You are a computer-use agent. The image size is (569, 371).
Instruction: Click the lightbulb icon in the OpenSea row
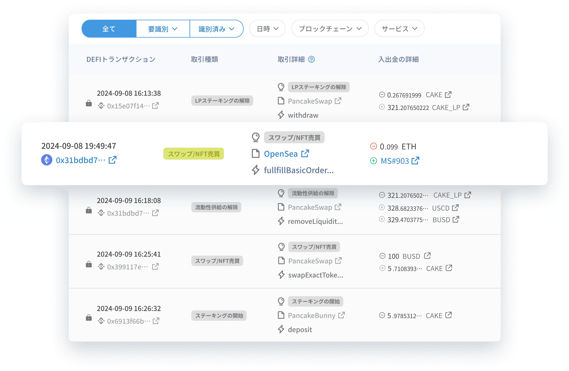(x=256, y=137)
